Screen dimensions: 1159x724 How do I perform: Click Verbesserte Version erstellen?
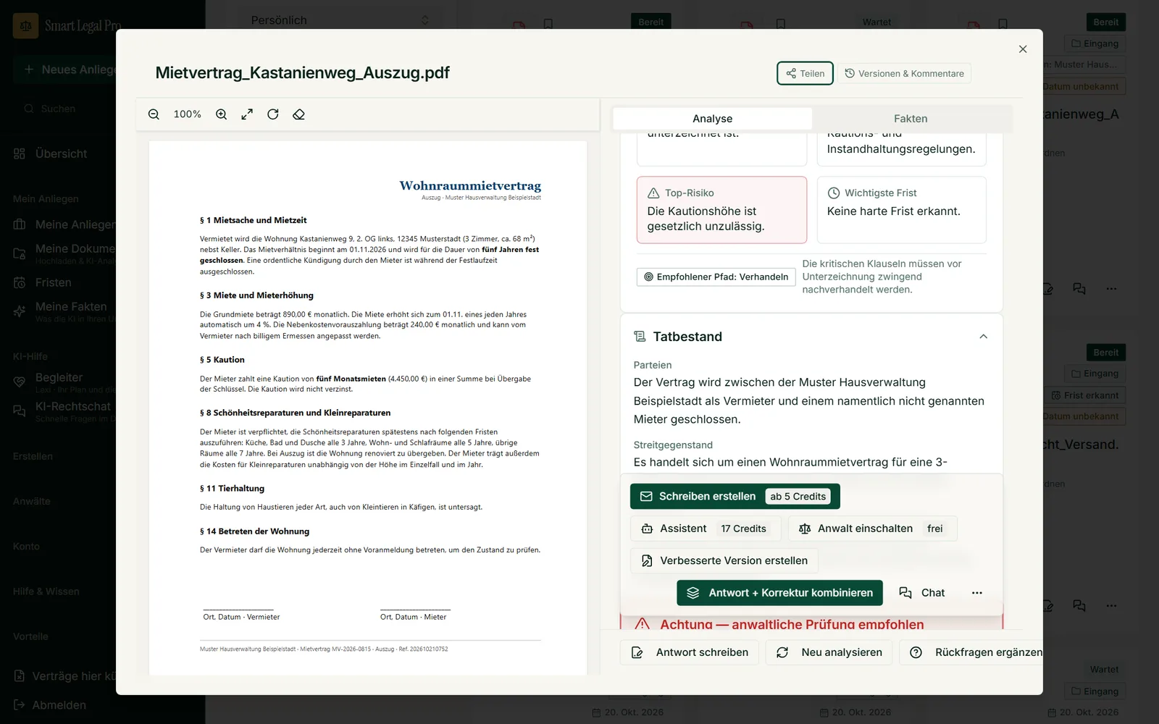(724, 560)
